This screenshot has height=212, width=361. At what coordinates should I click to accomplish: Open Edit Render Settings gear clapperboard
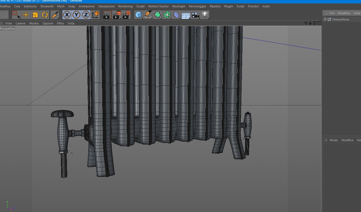pyautogui.click(x=126, y=15)
